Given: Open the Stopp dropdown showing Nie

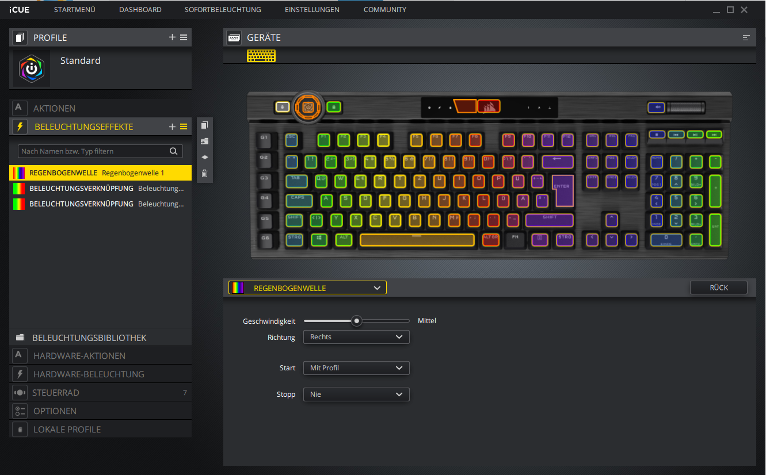Looking at the screenshot, I should 356,394.
